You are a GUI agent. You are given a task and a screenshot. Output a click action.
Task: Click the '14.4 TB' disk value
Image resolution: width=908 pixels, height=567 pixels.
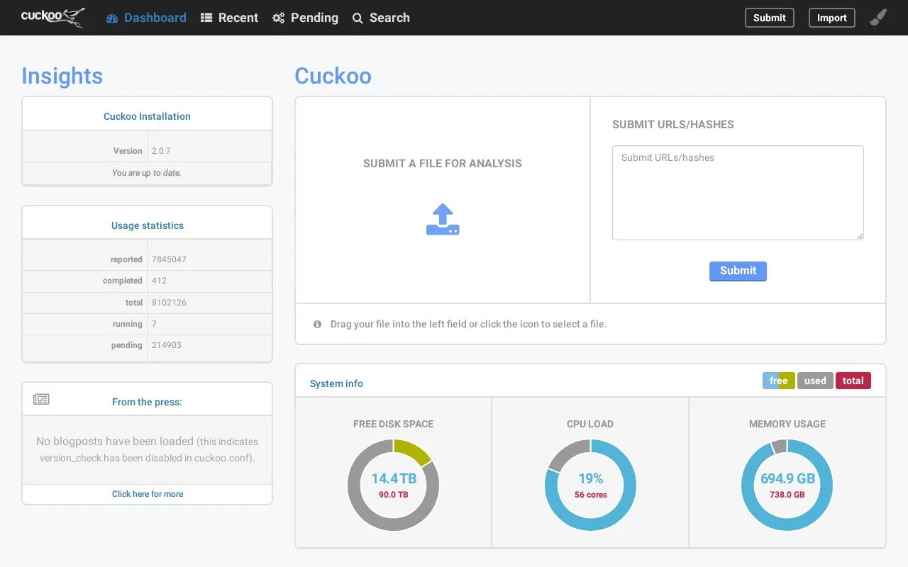pyautogui.click(x=394, y=478)
